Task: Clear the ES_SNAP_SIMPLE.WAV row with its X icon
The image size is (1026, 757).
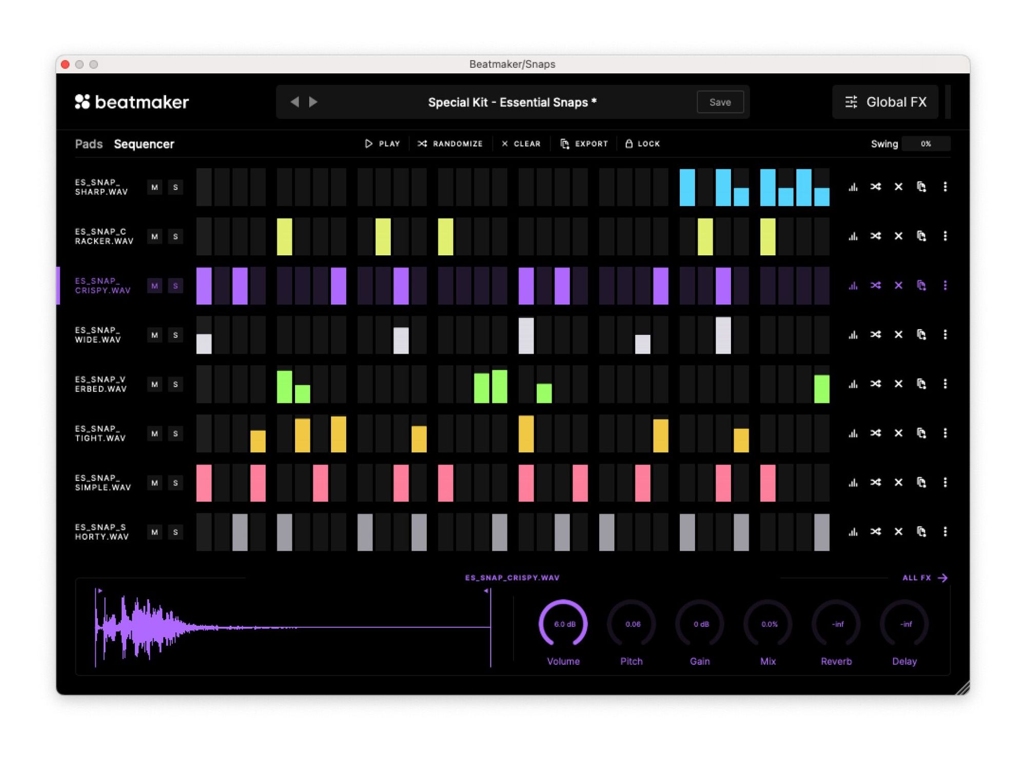Action: click(899, 483)
